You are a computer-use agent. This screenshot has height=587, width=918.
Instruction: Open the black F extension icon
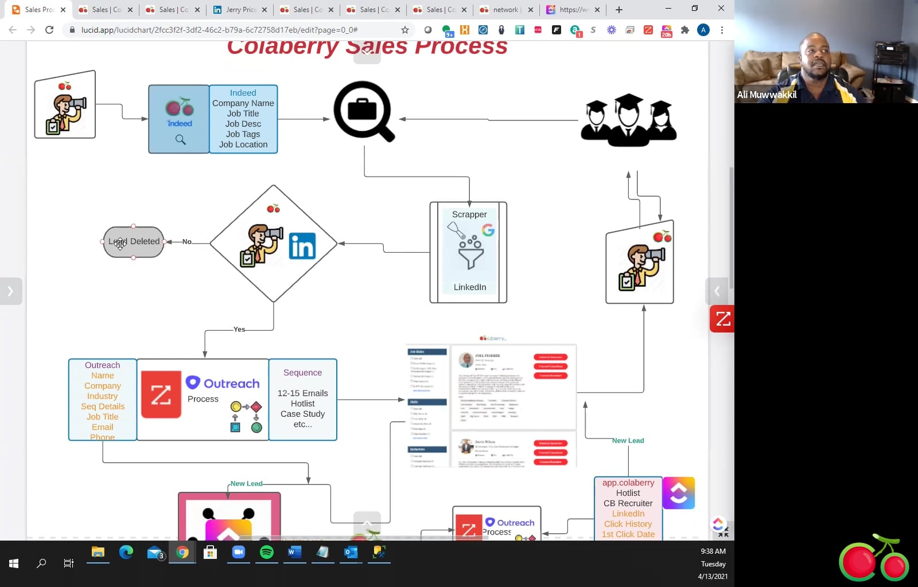click(557, 30)
